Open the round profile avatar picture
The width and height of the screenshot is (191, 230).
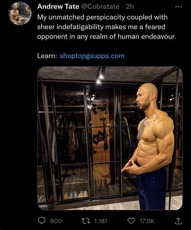click(x=20, y=14)
